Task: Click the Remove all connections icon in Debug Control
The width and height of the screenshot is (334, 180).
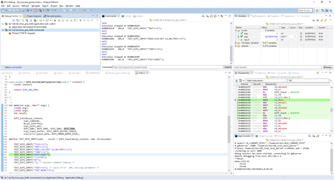Action: click(x=35, y=21)
